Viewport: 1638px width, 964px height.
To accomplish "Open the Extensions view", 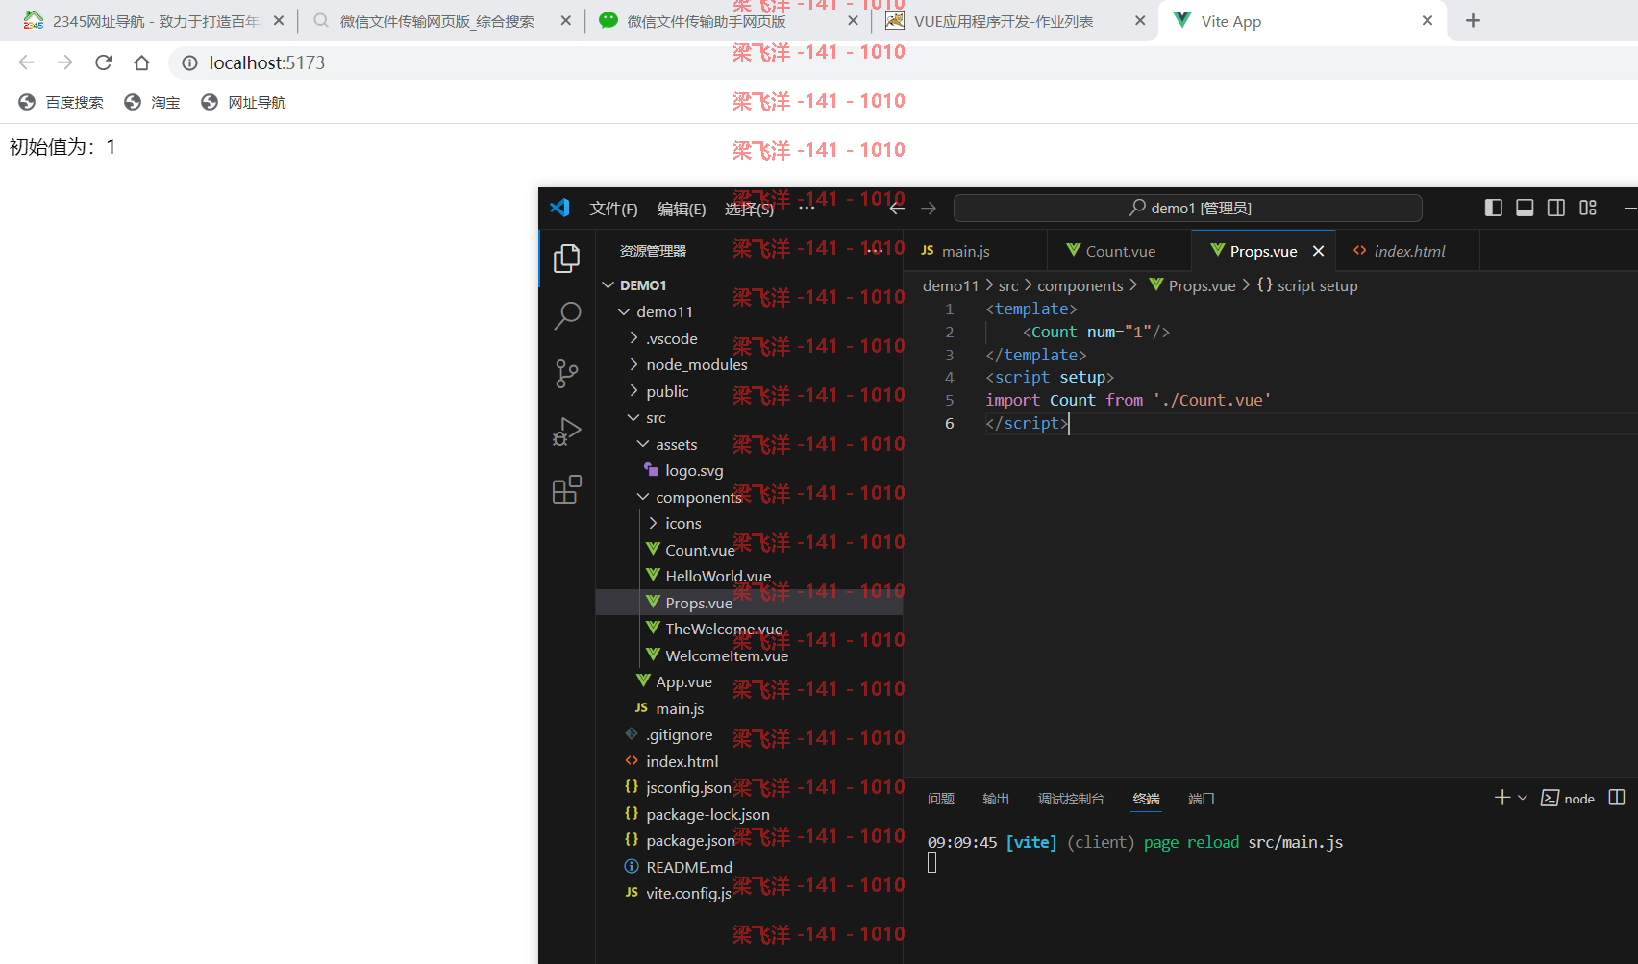I will tap(567, 489).
